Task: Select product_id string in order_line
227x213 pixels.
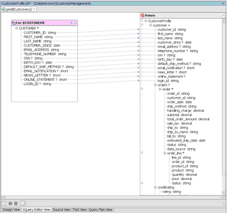Action: [x=185, y=166]
